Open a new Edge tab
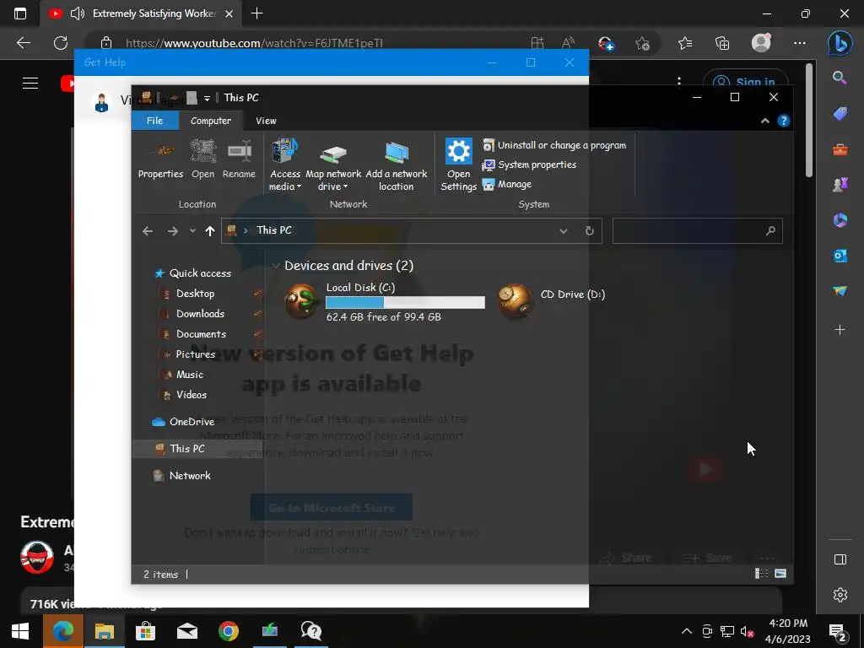The height and width of the screenshot is (648, 864). (256, 13)
